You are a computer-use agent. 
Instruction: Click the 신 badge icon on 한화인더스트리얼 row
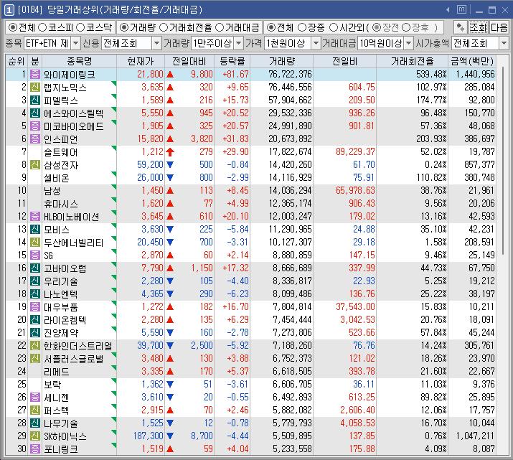click(35, 345)
